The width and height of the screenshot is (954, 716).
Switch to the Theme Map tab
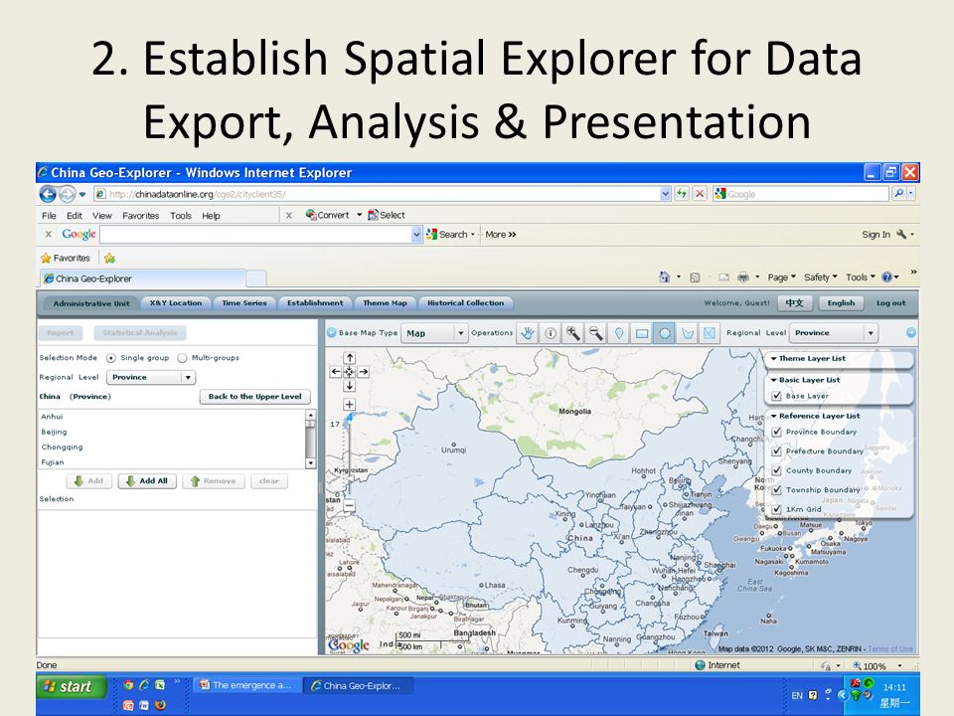pos(385,302)
